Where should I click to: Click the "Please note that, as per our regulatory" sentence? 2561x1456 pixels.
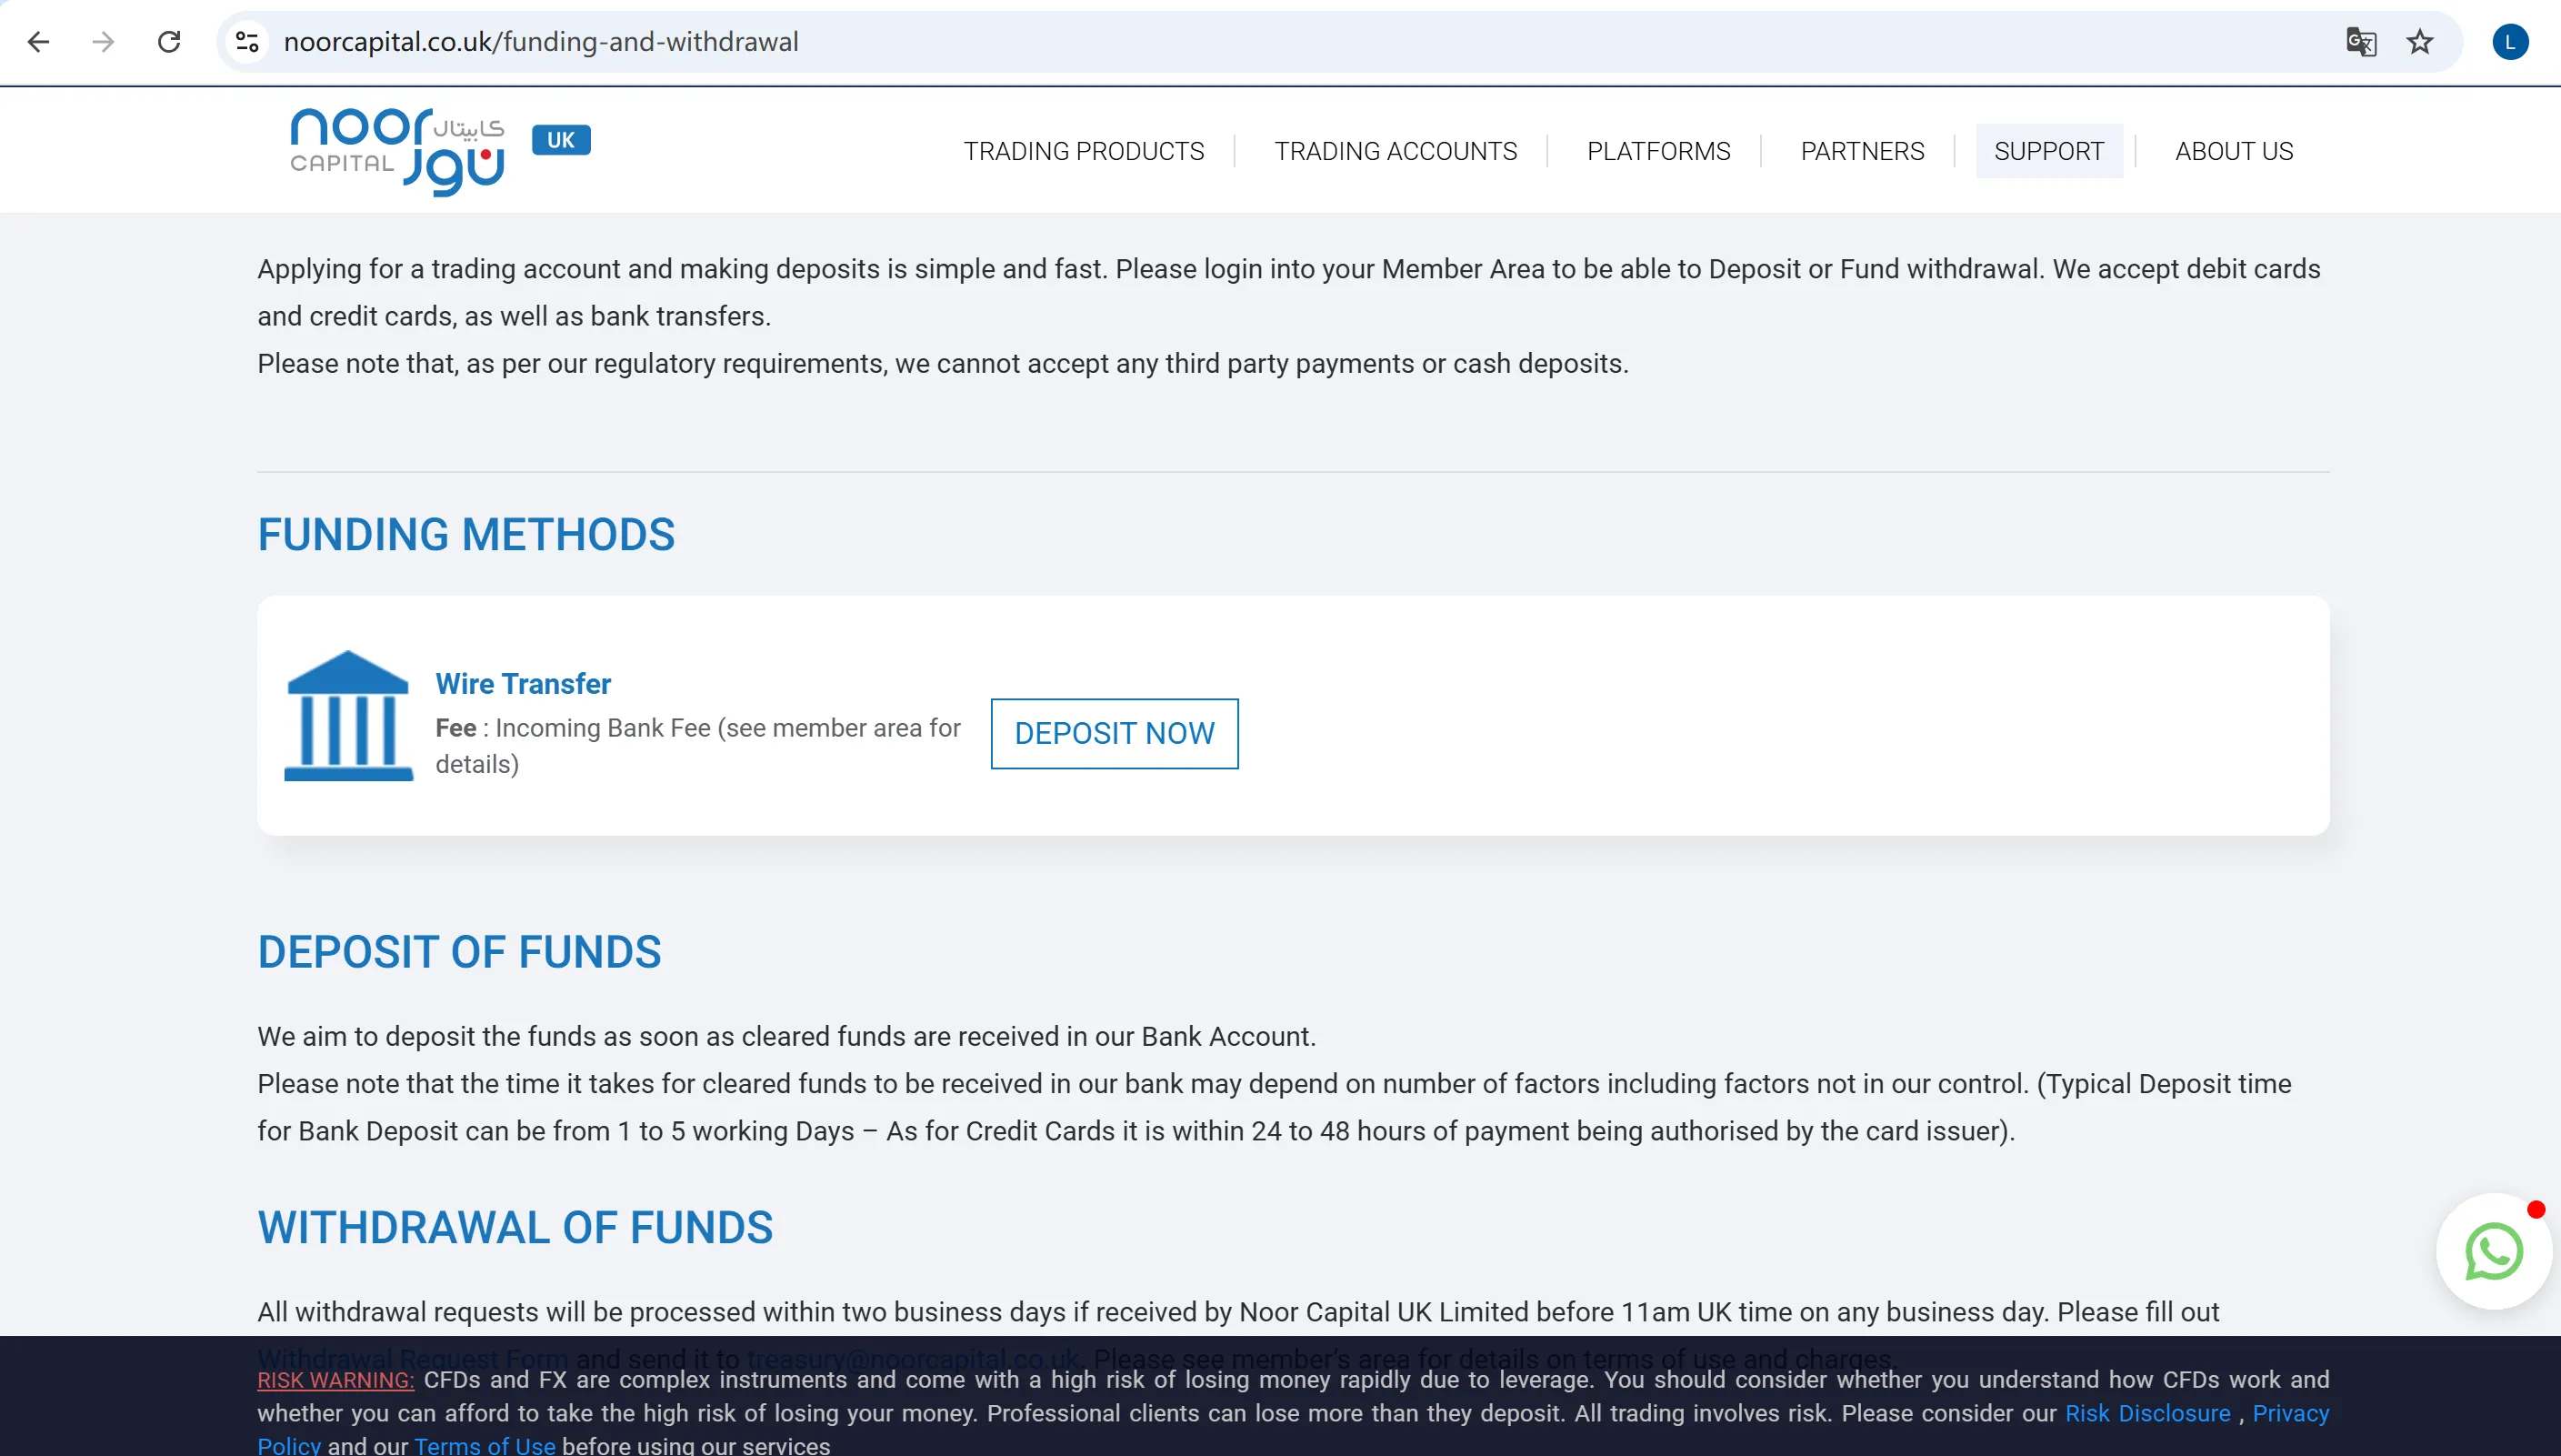(943, 363)
